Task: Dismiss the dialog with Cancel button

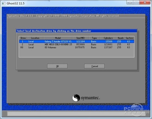Action: (x=94, y=66)
